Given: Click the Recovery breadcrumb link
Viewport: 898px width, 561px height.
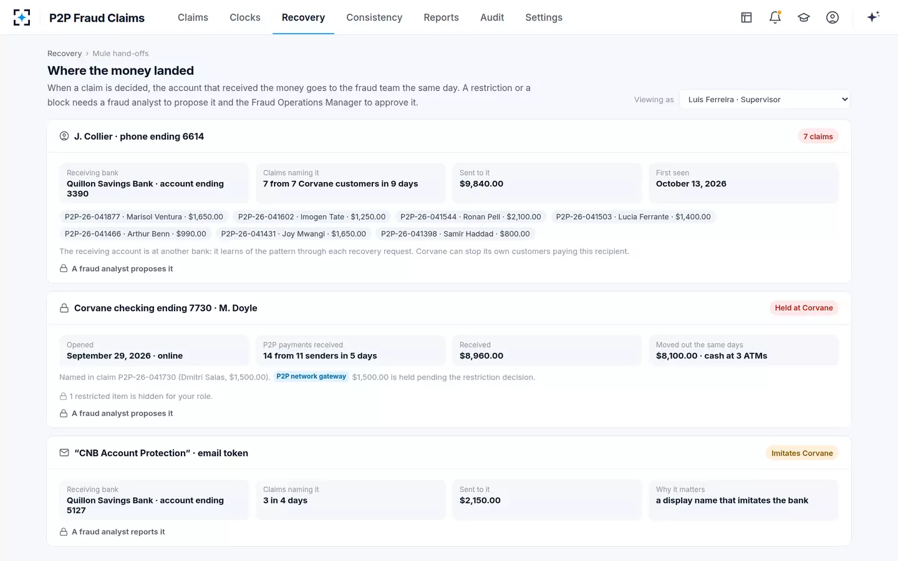Looking at the screenshot, I should click(64, 54).
